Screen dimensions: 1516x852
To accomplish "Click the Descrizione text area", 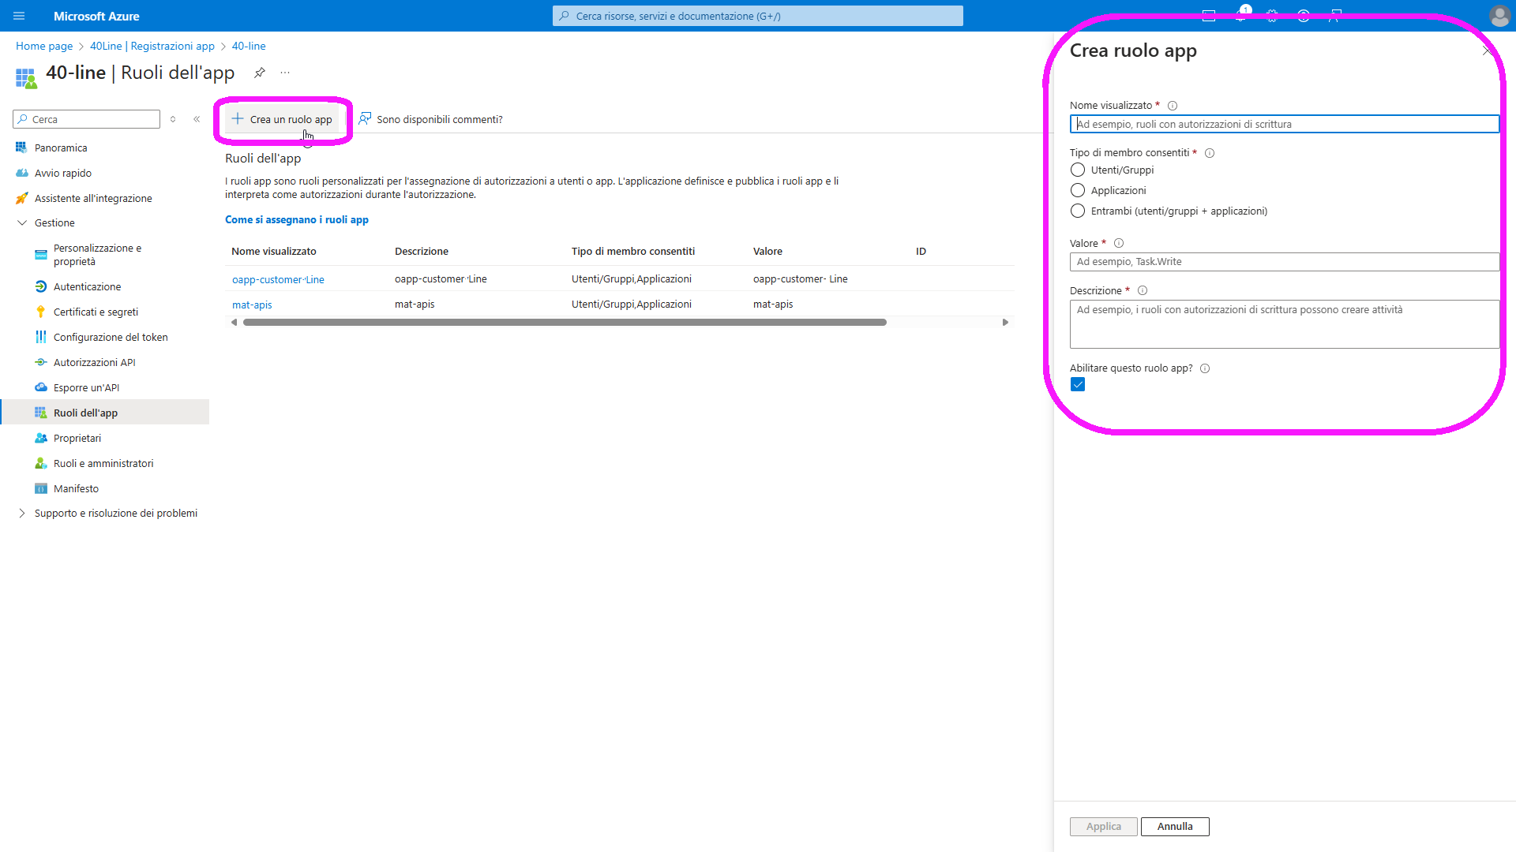I will click(1284, 324).
